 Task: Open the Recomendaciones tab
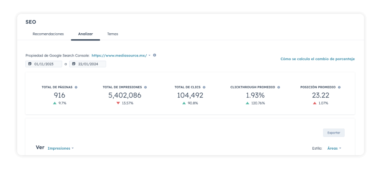point(48,34)
